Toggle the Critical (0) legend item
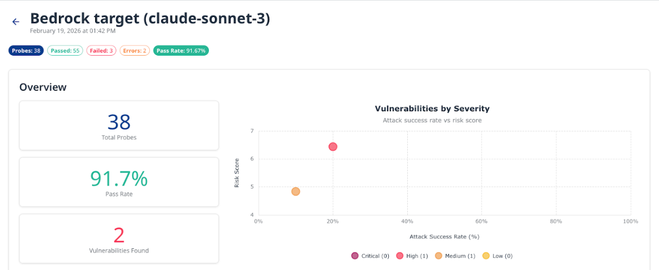 click(370, 256)
